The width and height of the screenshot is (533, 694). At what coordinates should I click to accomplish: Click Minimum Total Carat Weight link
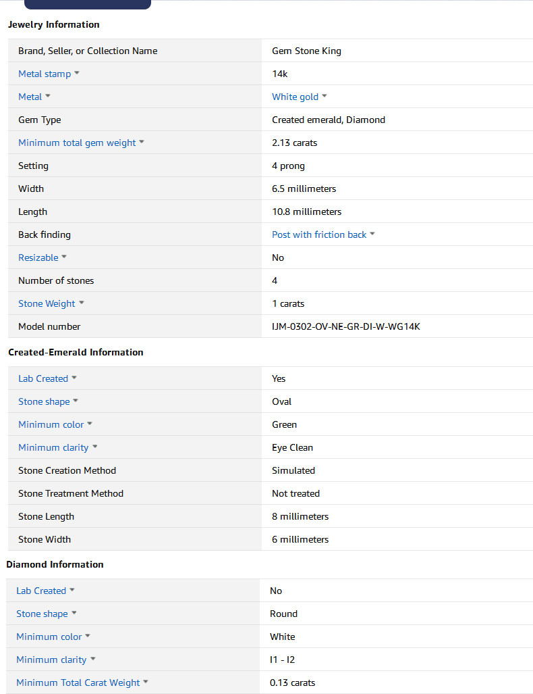78,683
